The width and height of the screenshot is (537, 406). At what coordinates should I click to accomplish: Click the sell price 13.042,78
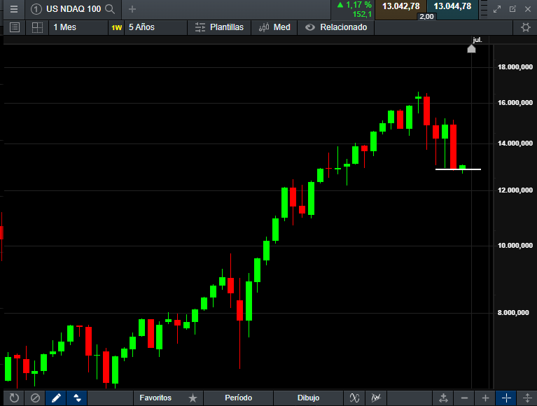pyautogui.click(x=400, y=6)
